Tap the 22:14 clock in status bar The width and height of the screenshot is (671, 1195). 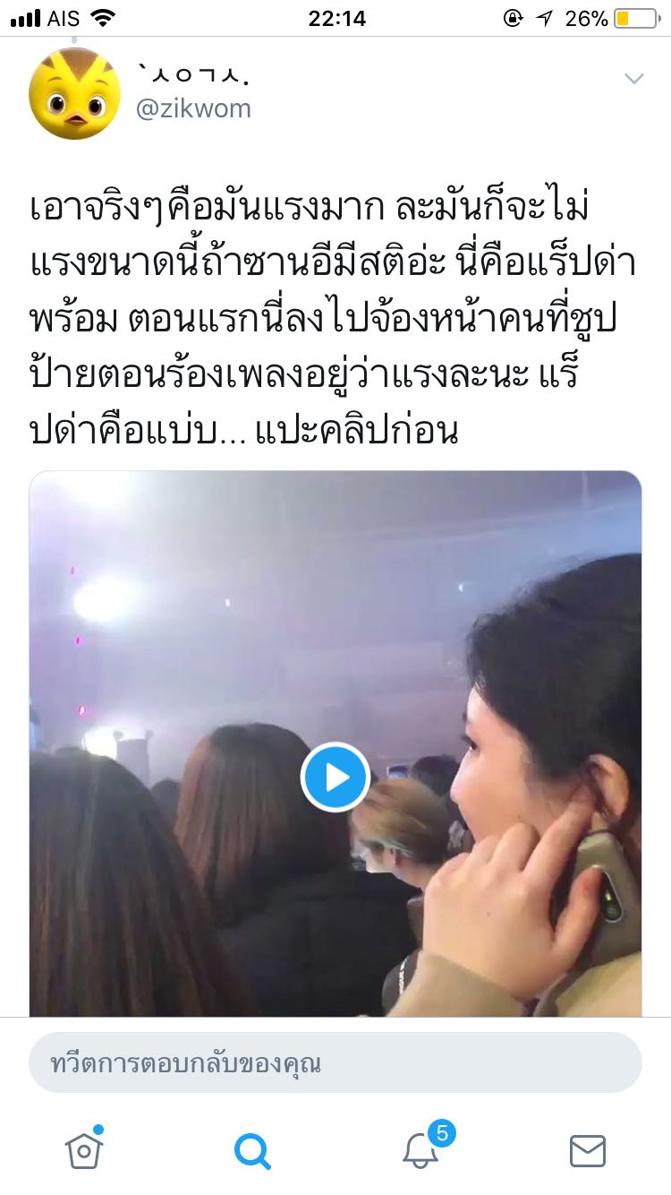(x=336, y=18)
